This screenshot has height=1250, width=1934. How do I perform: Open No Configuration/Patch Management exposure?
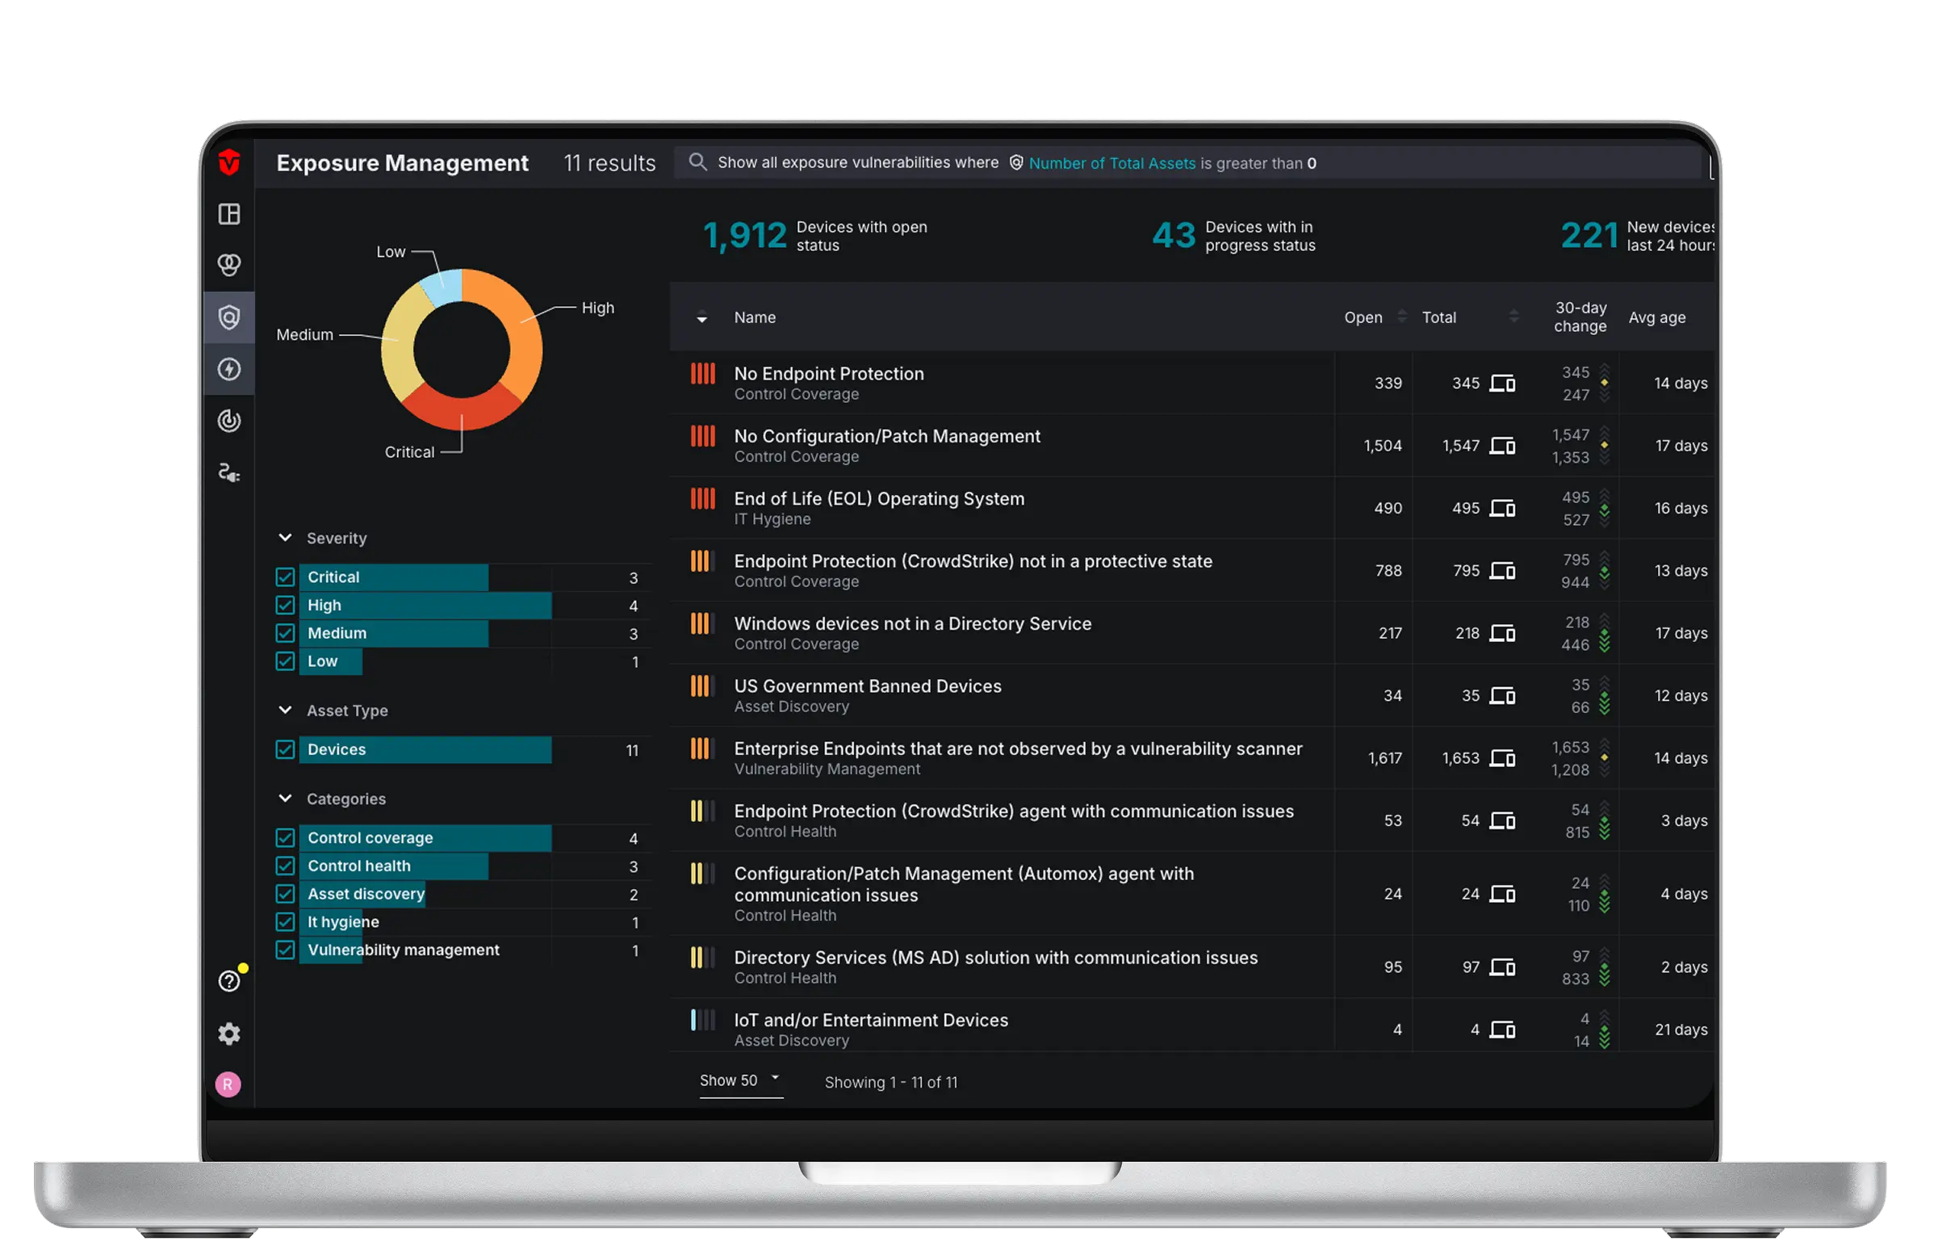pyautogui.click(x=887, y=436)
